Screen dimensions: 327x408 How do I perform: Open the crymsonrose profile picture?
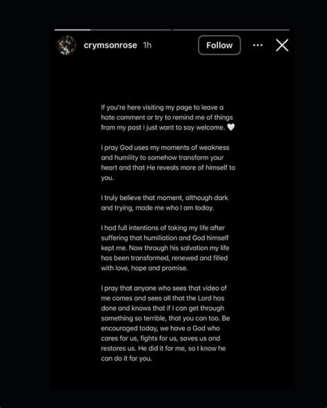(x=66, y=45)
